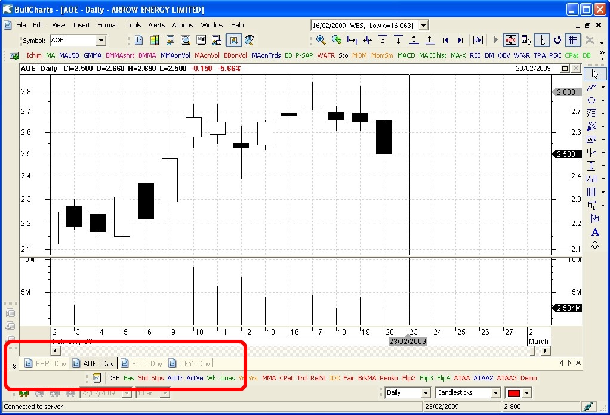The height and width of the screenshot is (415, 610).
Task: Toggle AUTO vertical scaling button
Action: pyautogui.click(x=510, y=39)
